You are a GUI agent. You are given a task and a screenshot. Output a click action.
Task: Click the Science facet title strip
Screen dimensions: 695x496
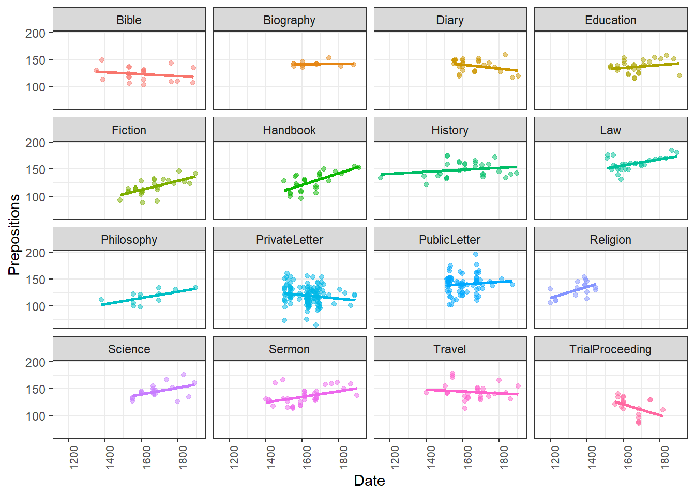[129, 349]
